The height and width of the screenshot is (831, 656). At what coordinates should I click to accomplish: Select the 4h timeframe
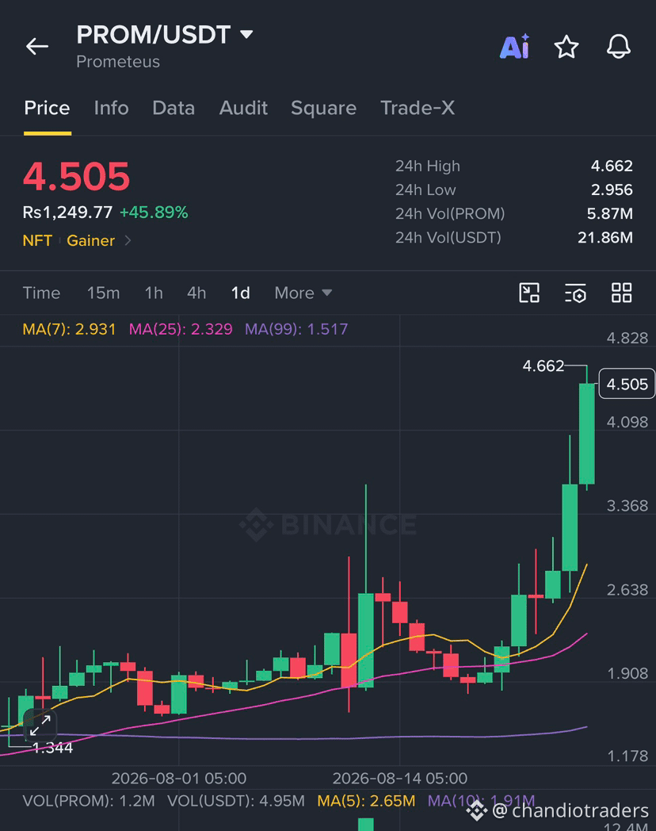click(x=196, y=293)
